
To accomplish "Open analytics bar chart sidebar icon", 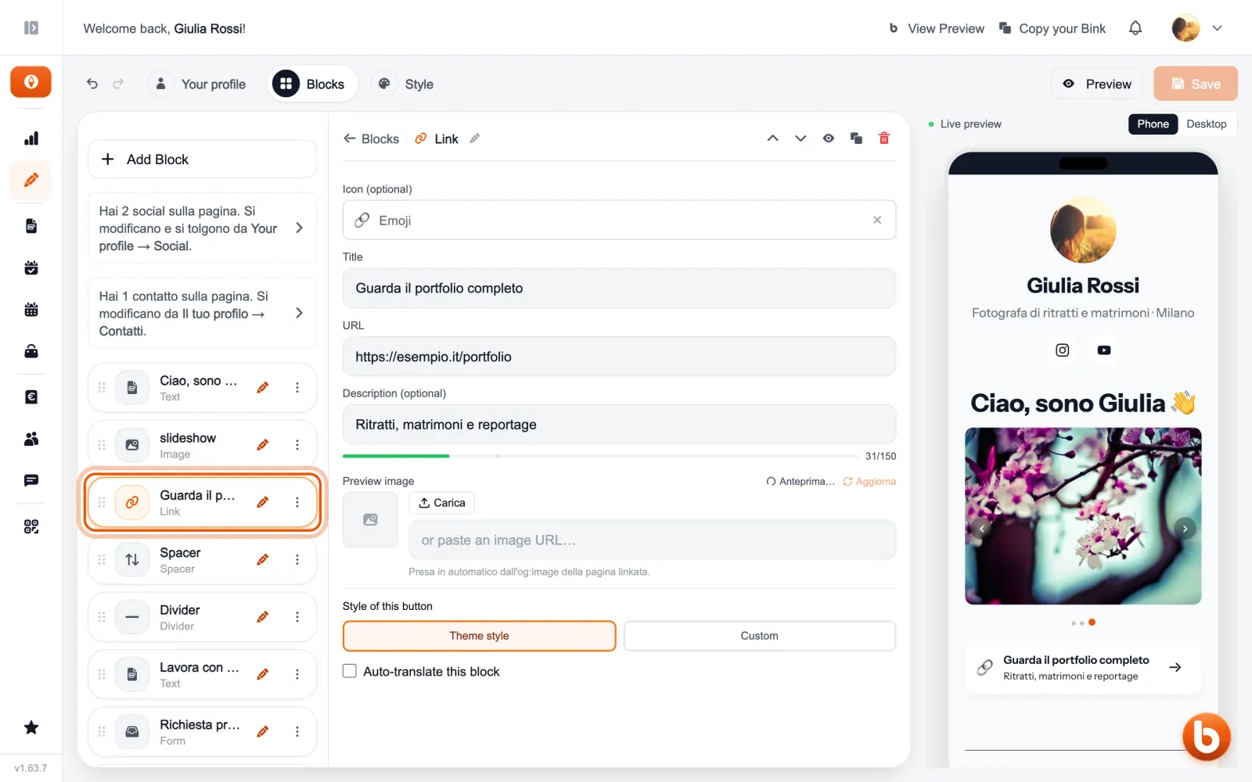I will (31, 138).
